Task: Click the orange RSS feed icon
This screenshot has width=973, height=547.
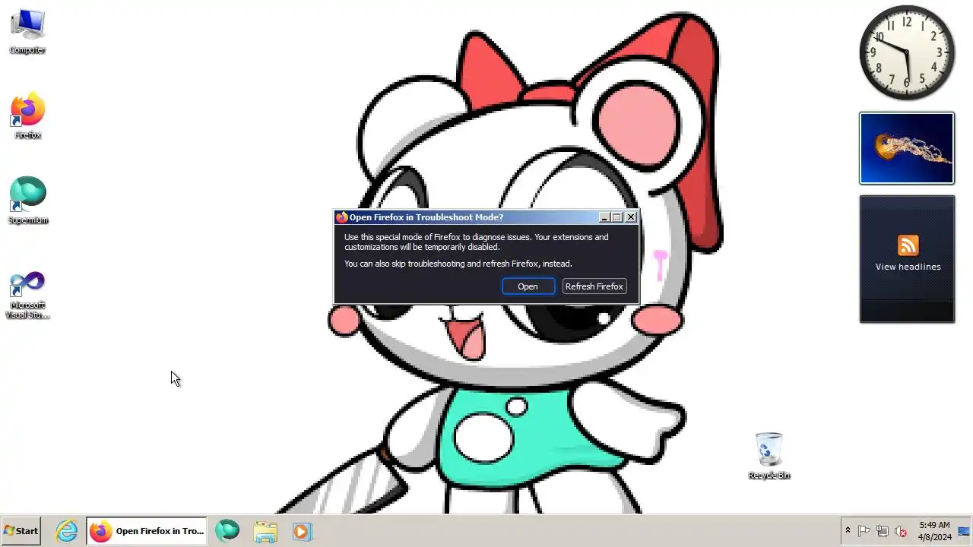Action: tap(908, 245)
